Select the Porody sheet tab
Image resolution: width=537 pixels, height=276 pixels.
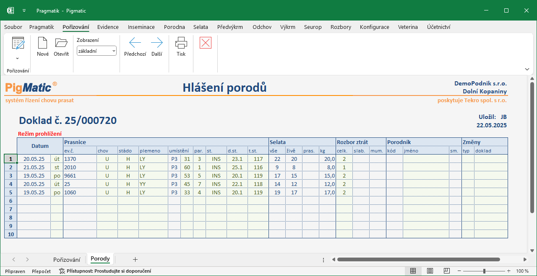(100, 259)
